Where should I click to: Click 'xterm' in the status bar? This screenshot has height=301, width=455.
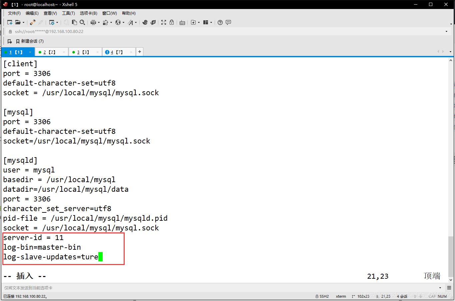click(341, 296)
